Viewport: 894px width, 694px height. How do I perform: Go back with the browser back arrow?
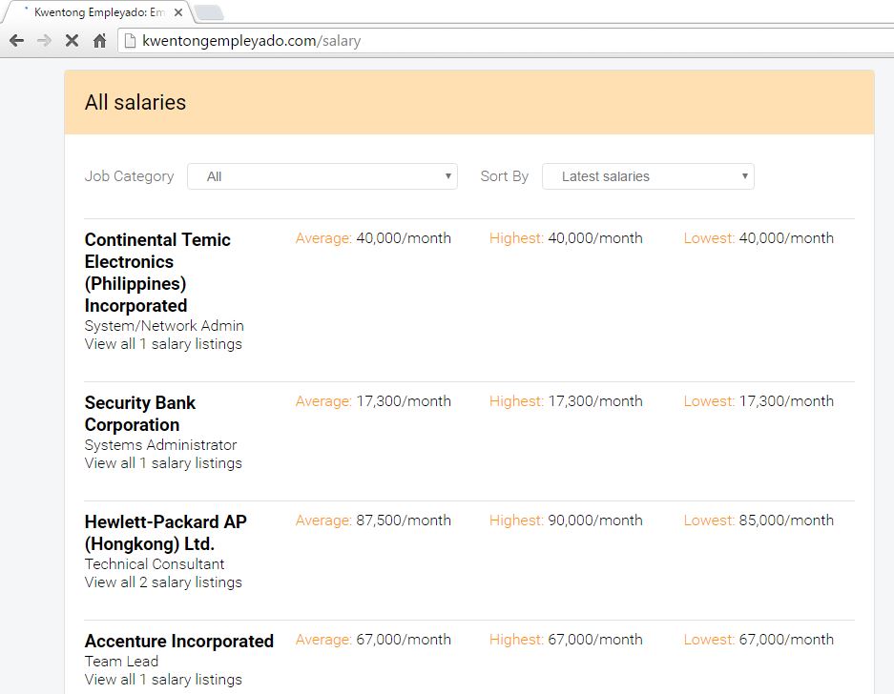pyautogui.click(x=16, y=40)
